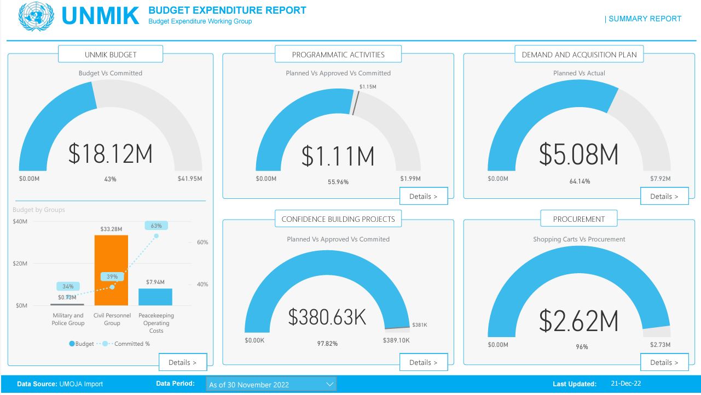Click the $380.63K confidence projects value
Image resolution: width=701 pixels, height=395 pixels.
point(327,317)
